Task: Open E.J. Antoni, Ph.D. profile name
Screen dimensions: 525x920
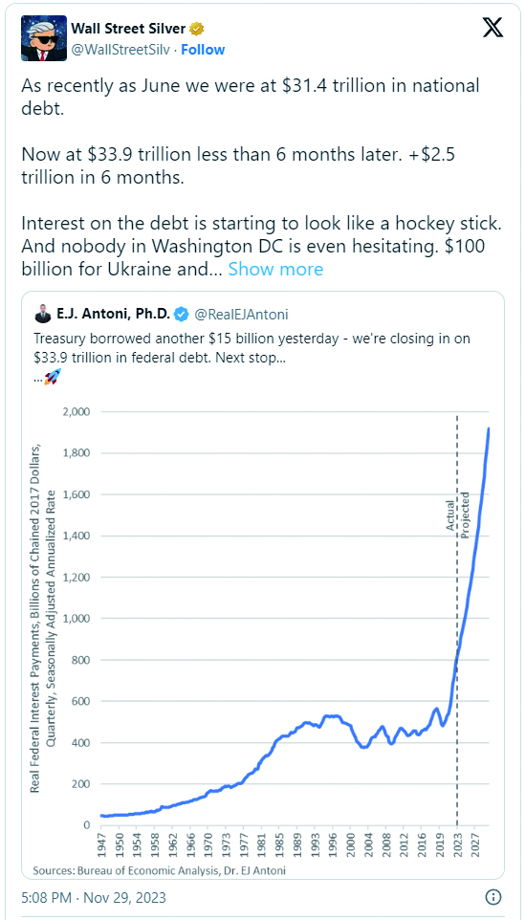Action: tap(113, 315)
